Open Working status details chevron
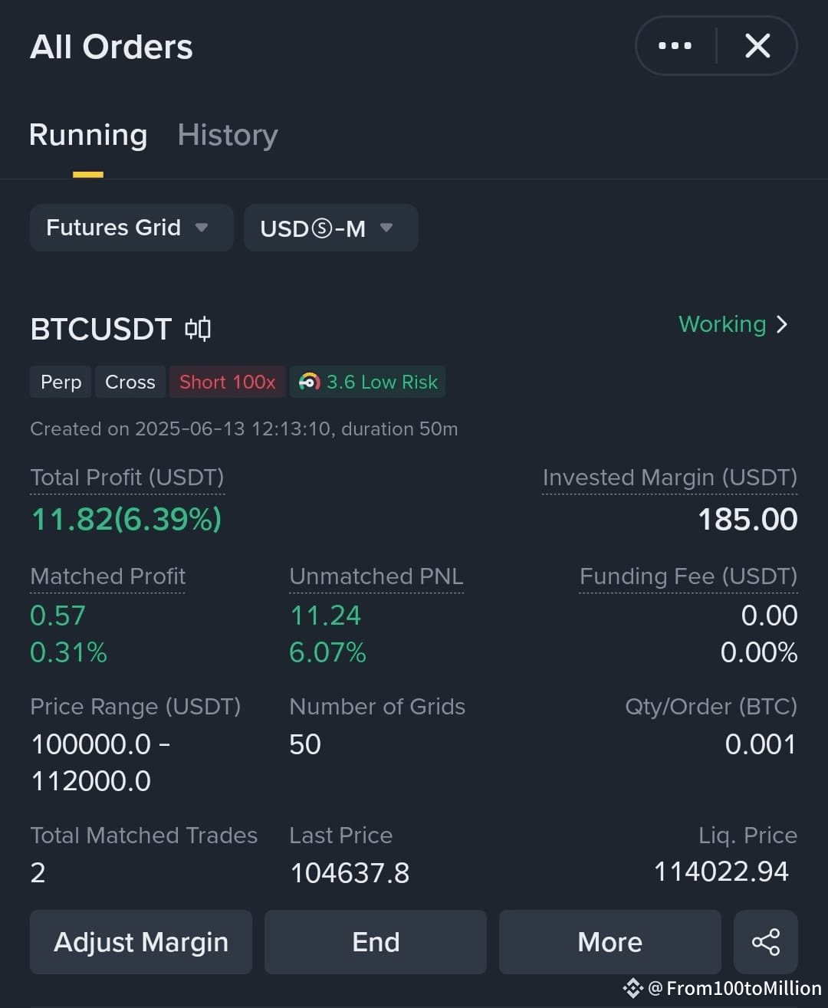Screen dimensions: 828x1008 782,324
